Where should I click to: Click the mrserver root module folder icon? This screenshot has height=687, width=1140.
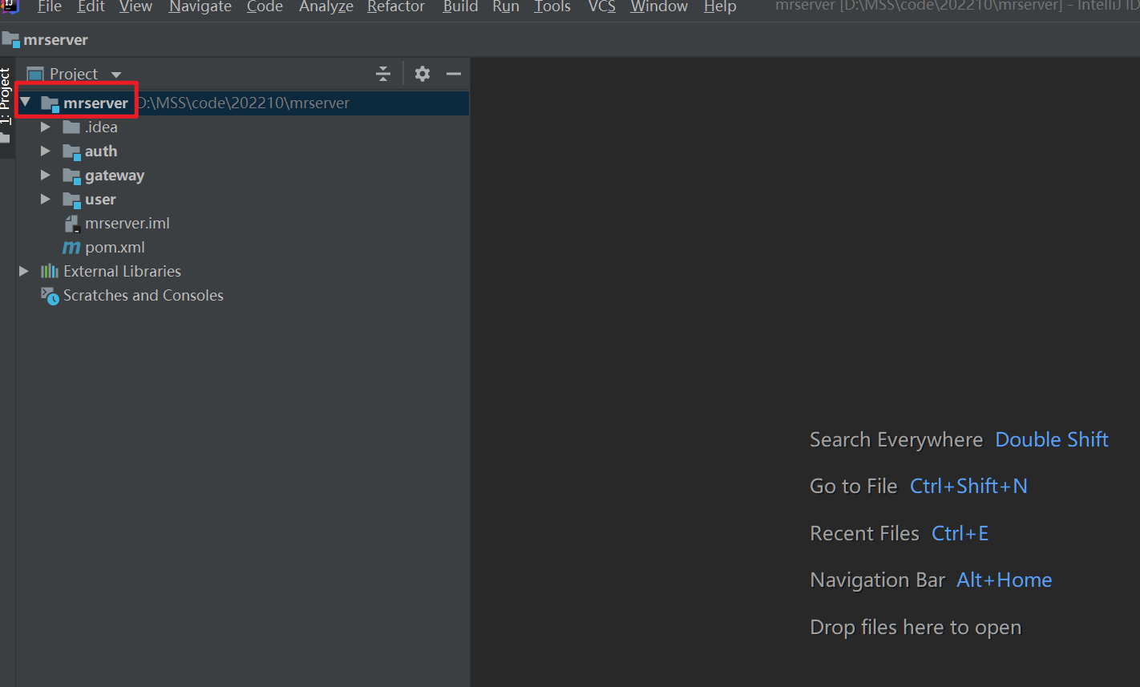[x=51, y=103]
